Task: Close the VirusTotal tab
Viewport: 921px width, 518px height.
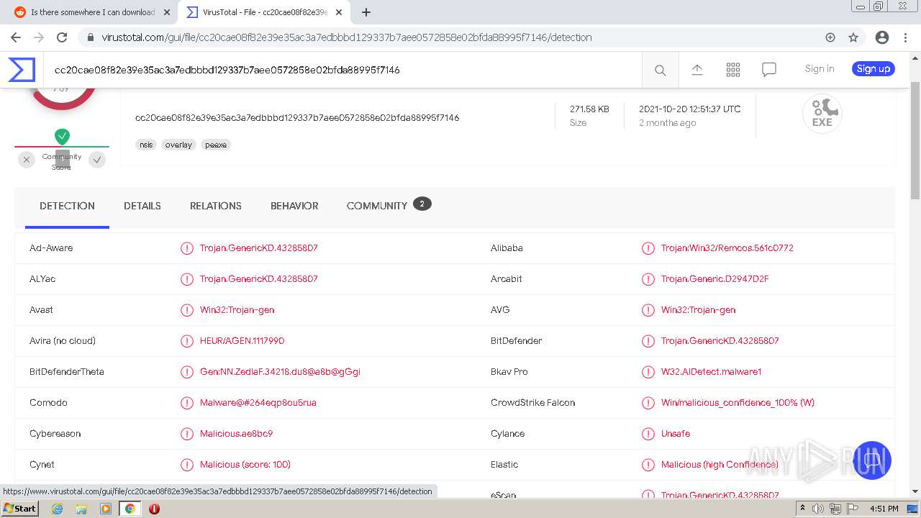Action: [339, 12]
